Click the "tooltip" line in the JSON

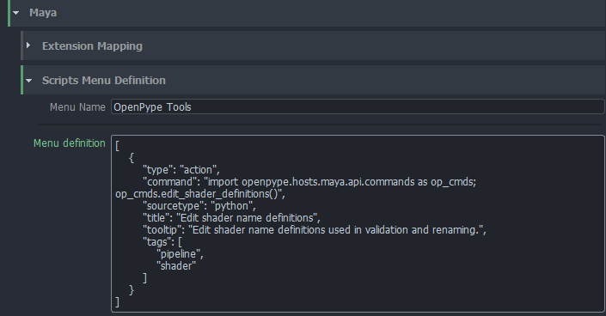pyautogui.click(x=315, y=230)
